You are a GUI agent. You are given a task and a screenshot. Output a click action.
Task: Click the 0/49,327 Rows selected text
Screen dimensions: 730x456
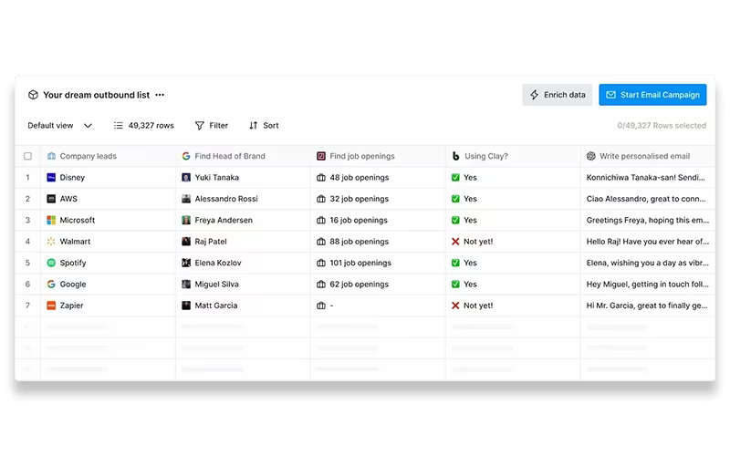(662, 126)
